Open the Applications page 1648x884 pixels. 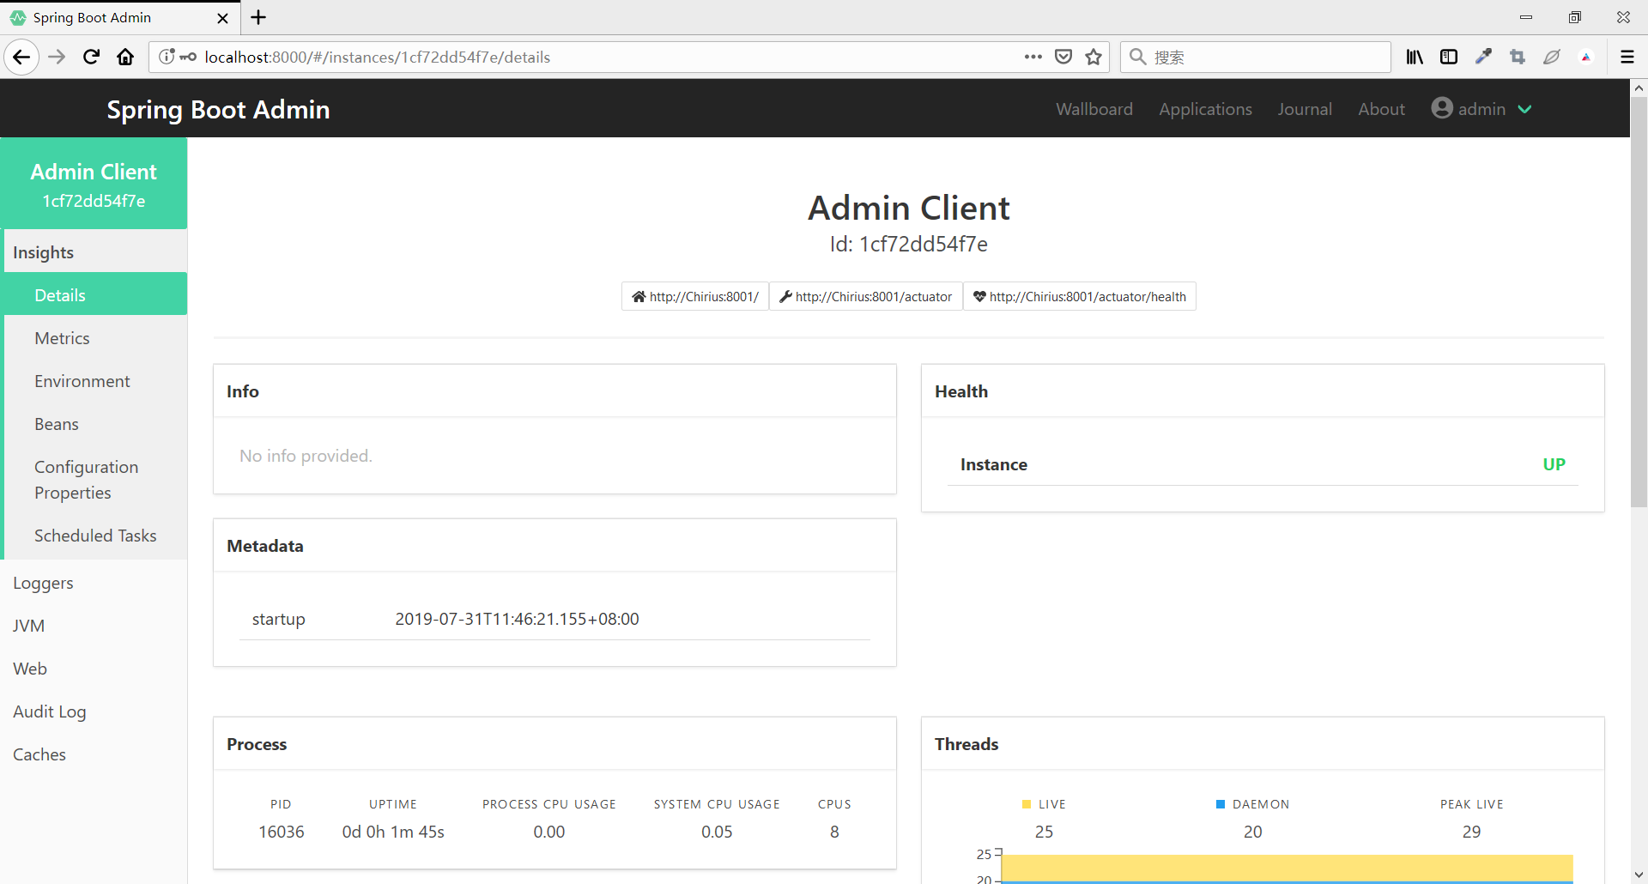[x=1205, y=109]
